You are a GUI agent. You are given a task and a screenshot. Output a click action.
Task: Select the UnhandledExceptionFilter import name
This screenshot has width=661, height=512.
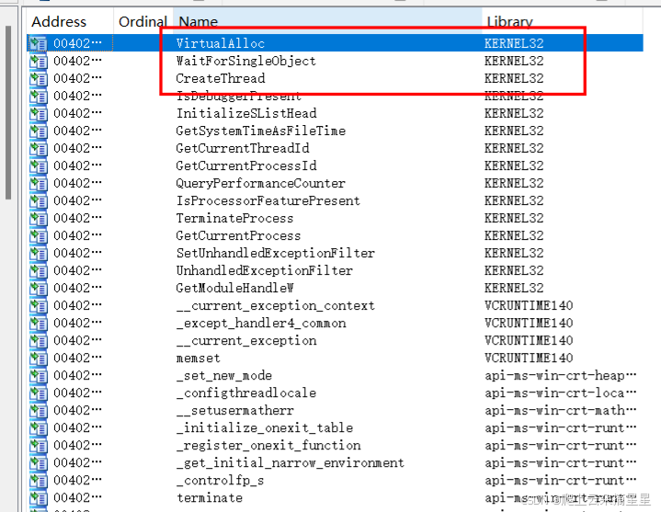[x=265, y=271]
